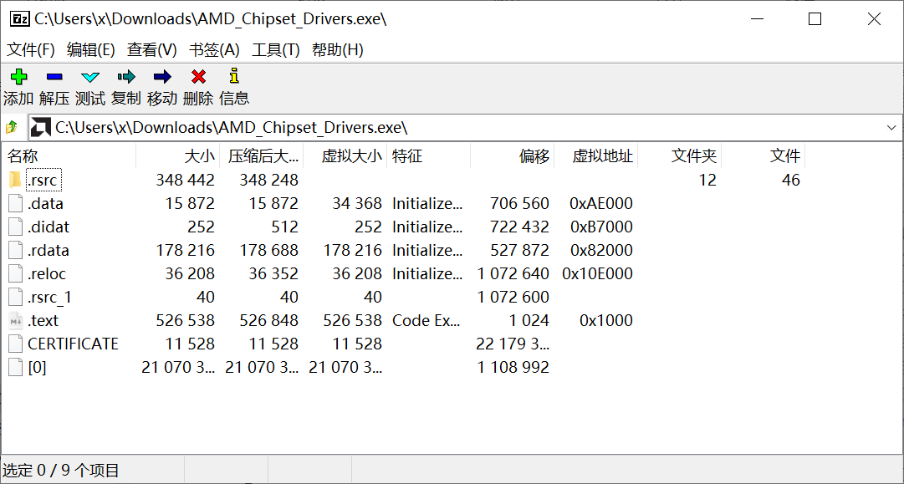
Task: Click the Test (测试) checkmark icon
Action: click(x=90, y=77)
